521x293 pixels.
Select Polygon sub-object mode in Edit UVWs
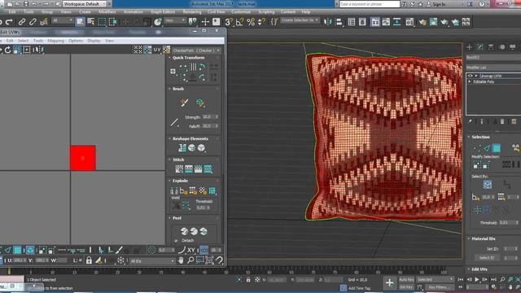point(17,250)
